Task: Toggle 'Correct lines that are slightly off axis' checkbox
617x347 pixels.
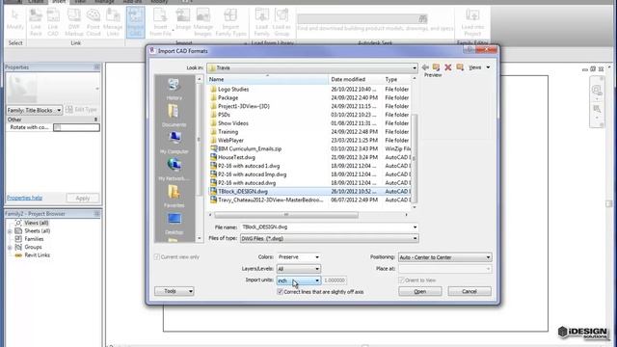Action: [281, 291]
